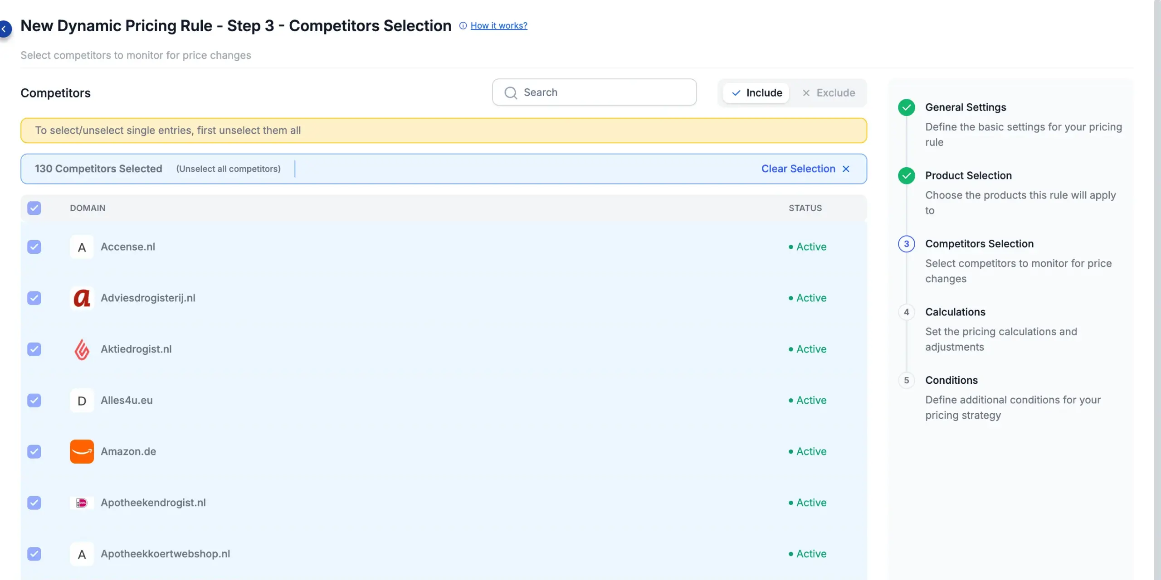Click the Accense.nl letter A logo

click(82, 247)
